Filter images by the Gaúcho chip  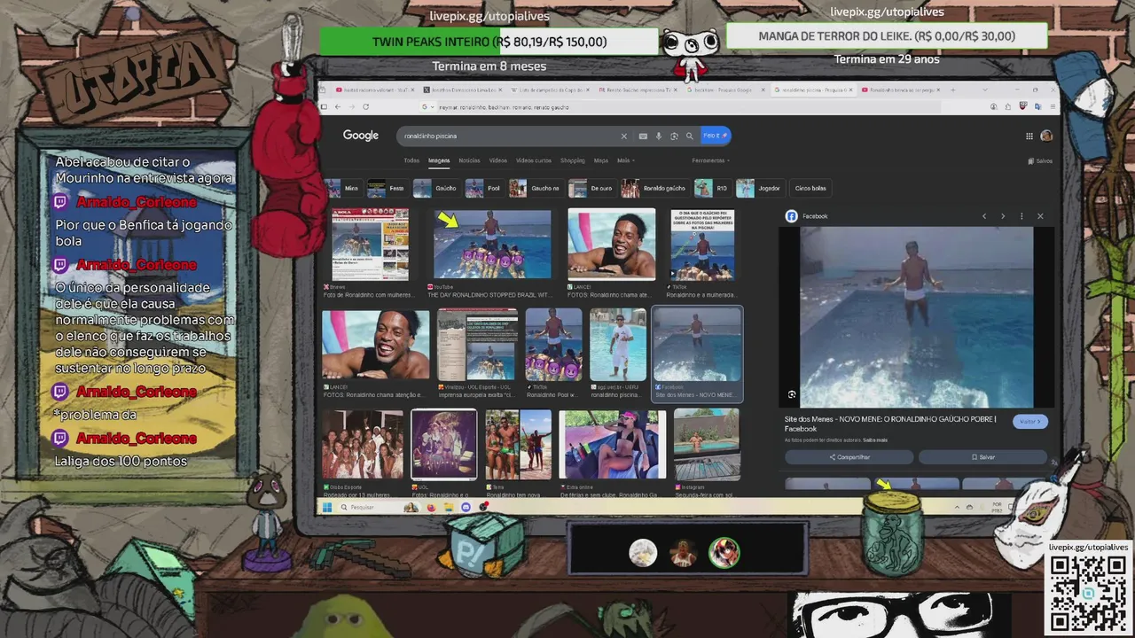coord(436,188)
